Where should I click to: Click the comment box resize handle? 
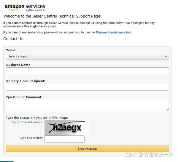pyautogui.click(x=167, y=109)
